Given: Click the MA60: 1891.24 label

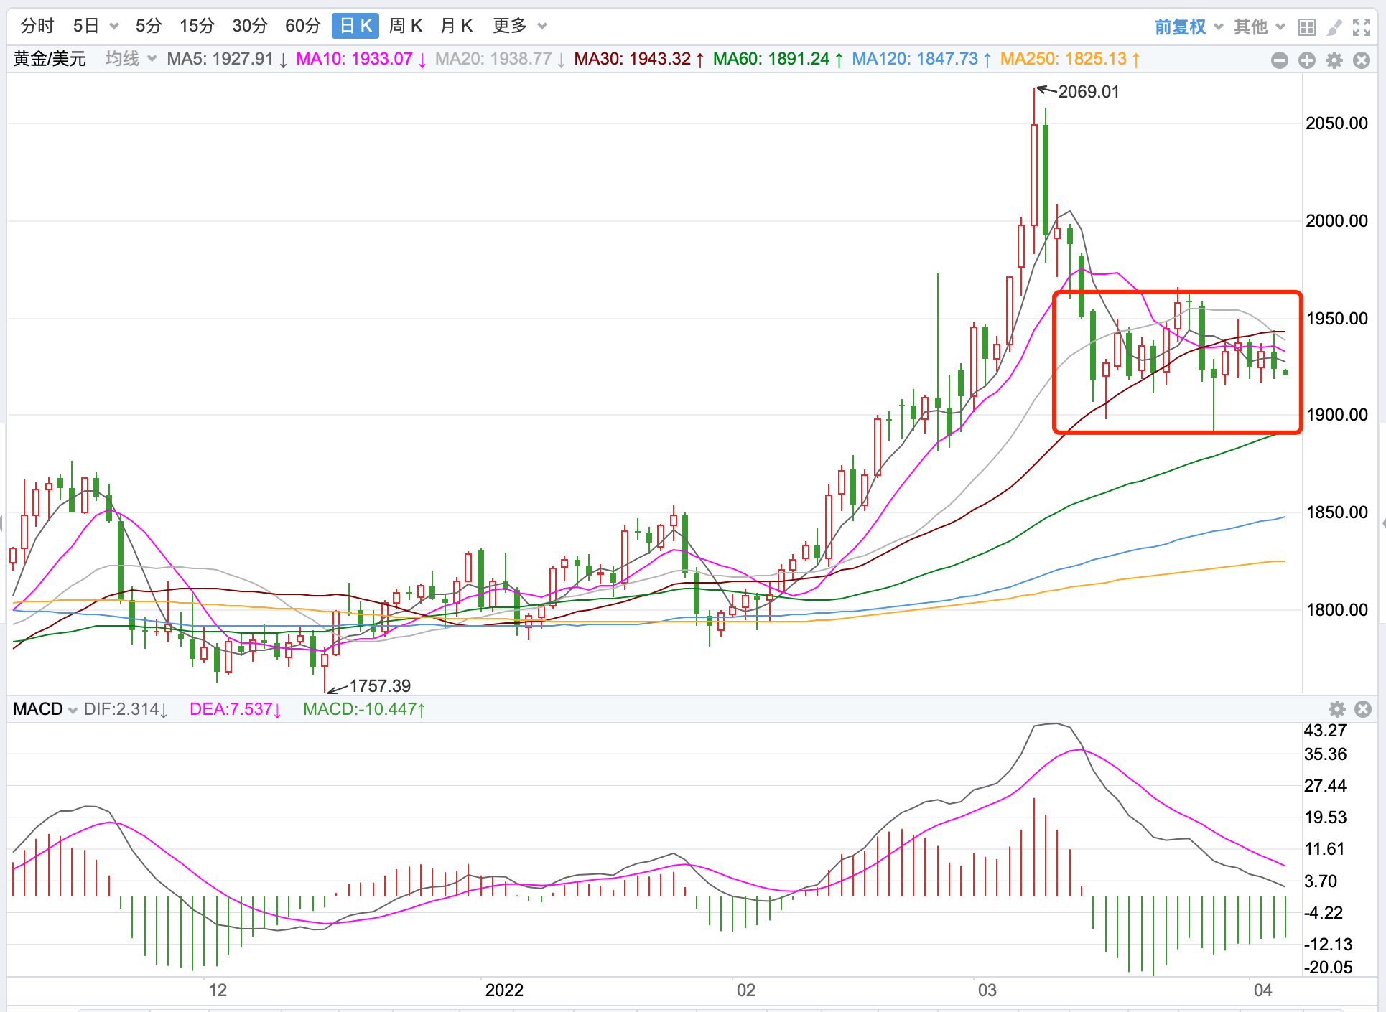Looking at the screenshot, I should (778, 59).
